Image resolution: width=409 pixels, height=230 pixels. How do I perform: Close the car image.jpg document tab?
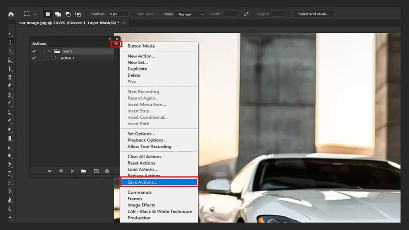tap(124, 23)
